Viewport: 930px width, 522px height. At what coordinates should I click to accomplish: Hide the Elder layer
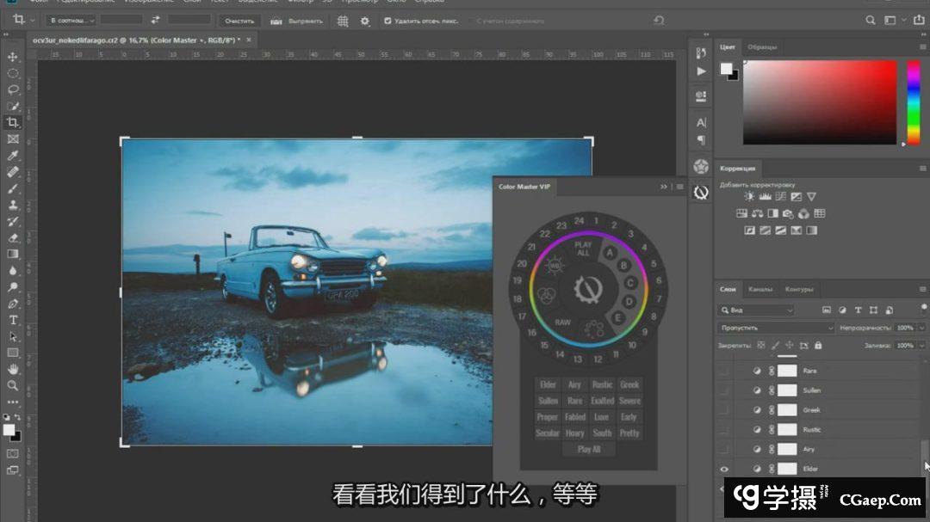point(724,469)
